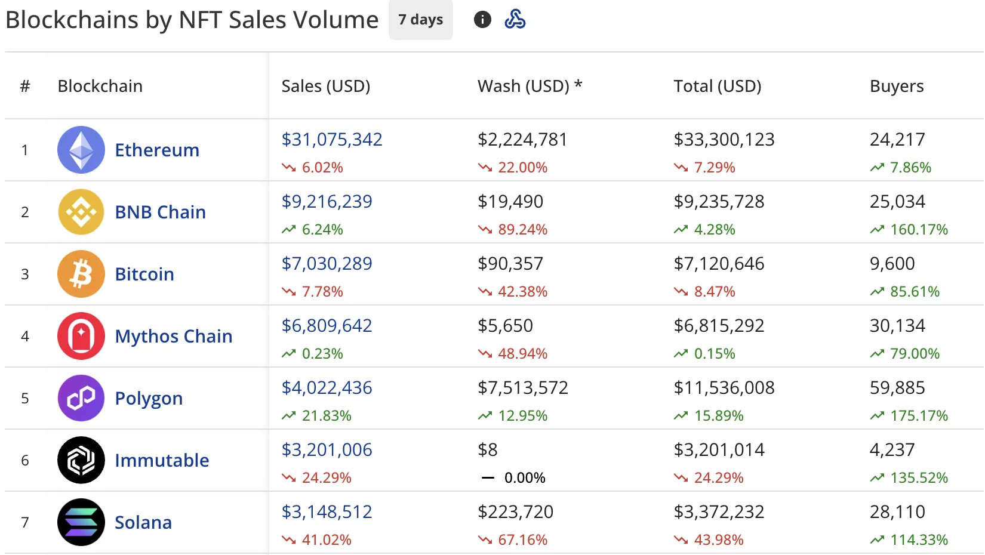Select the Polygon purple logo icon
The width and height of the screenshot is (985, 555).
(81, 398)
